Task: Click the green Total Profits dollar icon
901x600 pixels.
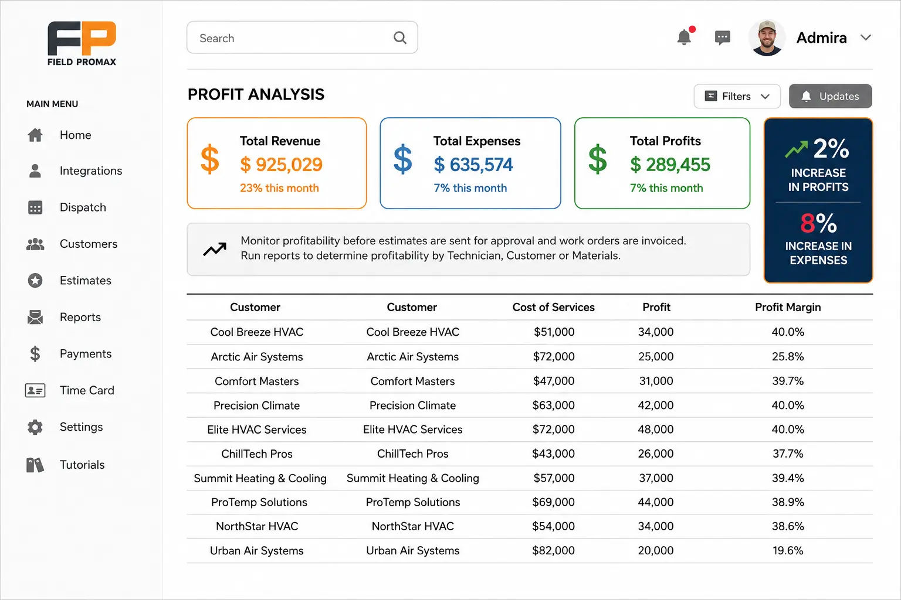Action: coord(598,159)
